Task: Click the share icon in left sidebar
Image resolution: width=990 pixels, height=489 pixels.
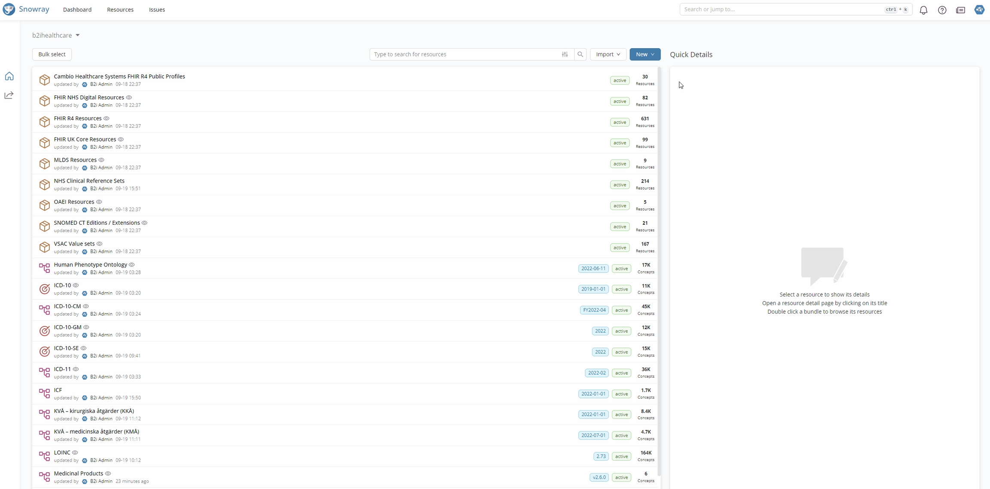Action: (9, 95)
